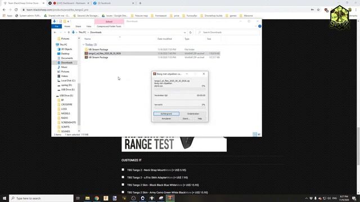
Task: Open the SCREENSHOTS folder on USB drive
Action: pos(69,122)
